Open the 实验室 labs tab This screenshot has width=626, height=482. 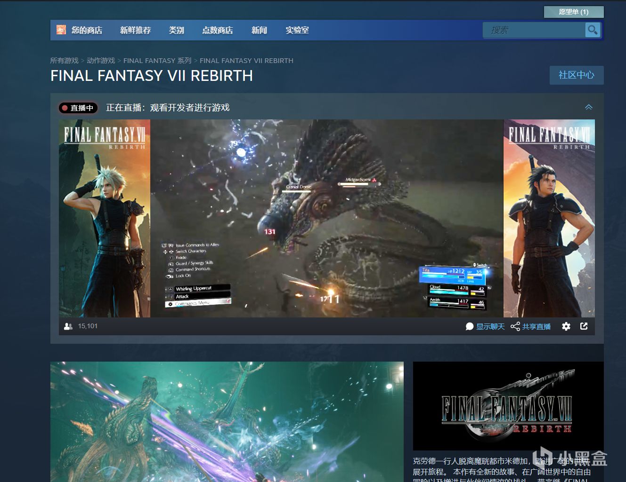tap(297, 30)
